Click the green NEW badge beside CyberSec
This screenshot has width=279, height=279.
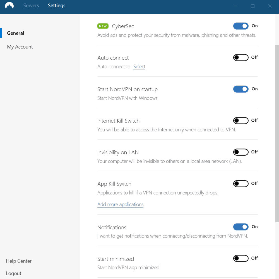[103, 26]
